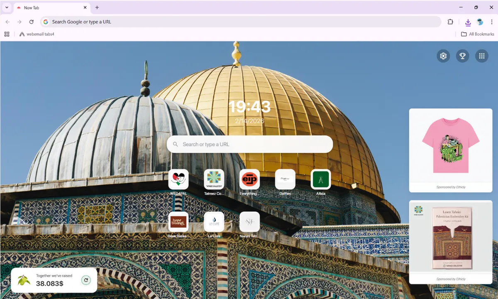
Task: Click the search magnifier icon
Action: (176, 144)
